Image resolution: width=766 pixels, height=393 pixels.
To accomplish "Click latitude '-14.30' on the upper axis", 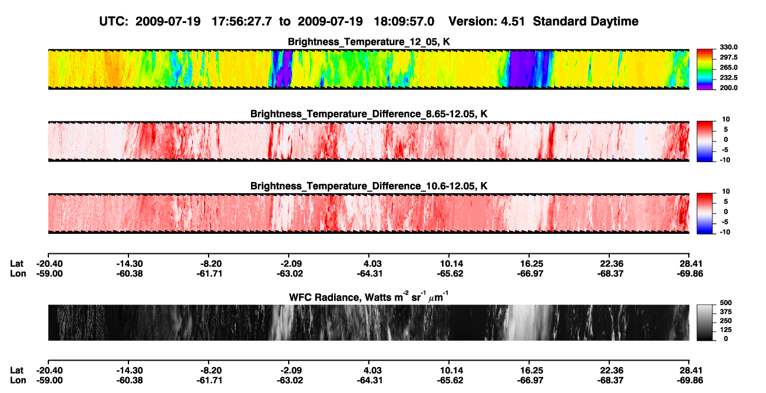I will 130,263.
